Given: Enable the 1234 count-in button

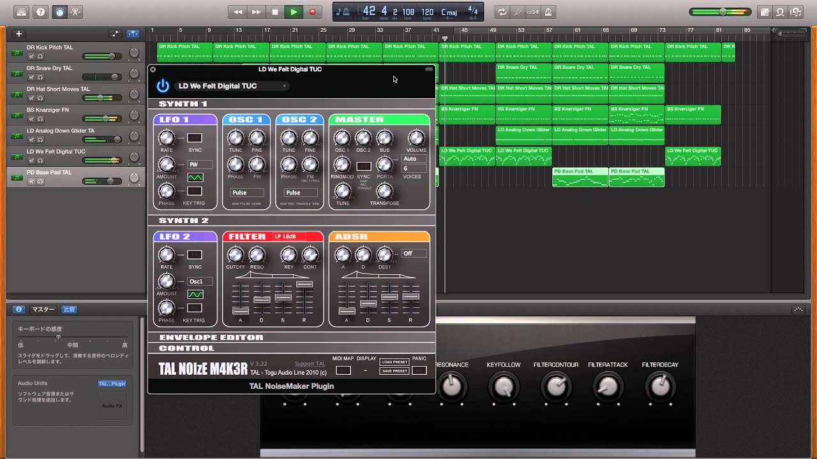Looking at the screenshot, I should click(534, 11).
